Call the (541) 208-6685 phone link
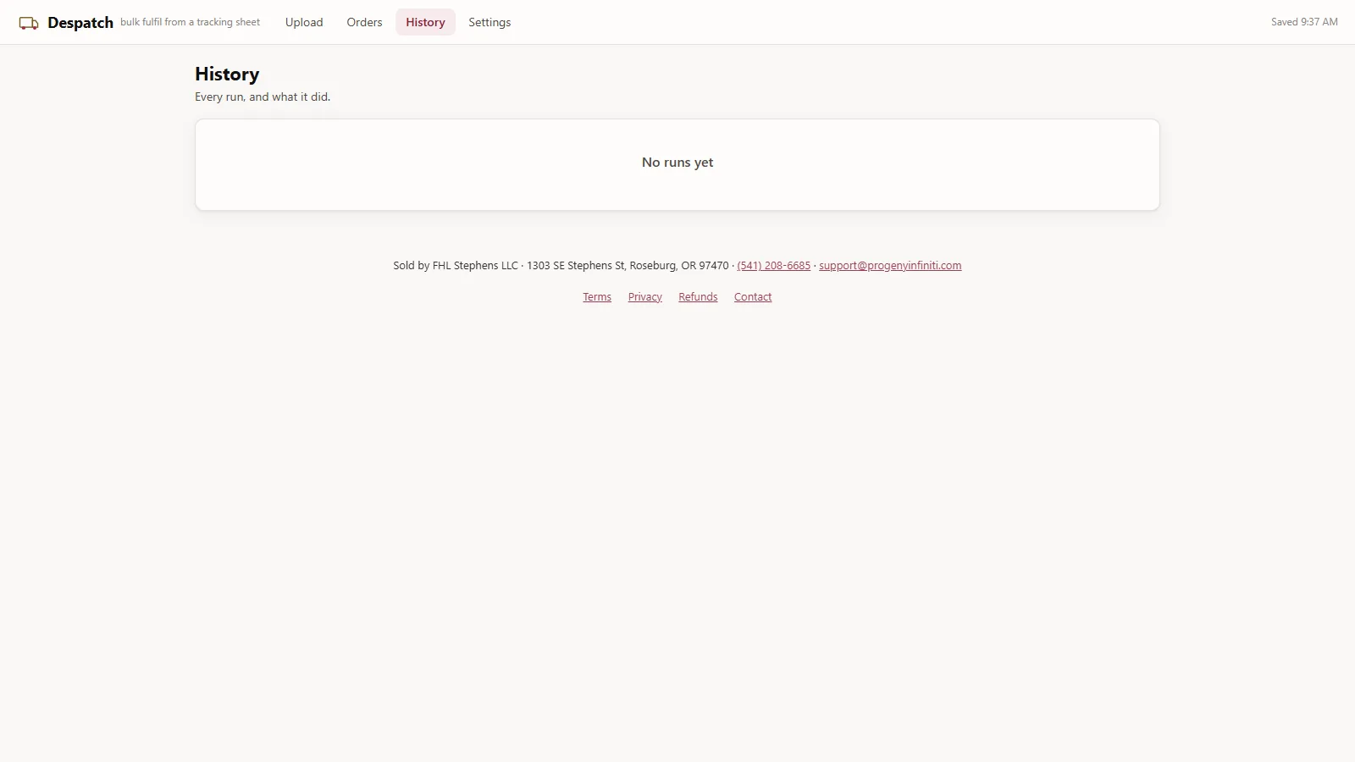 (x=773, y=265)
